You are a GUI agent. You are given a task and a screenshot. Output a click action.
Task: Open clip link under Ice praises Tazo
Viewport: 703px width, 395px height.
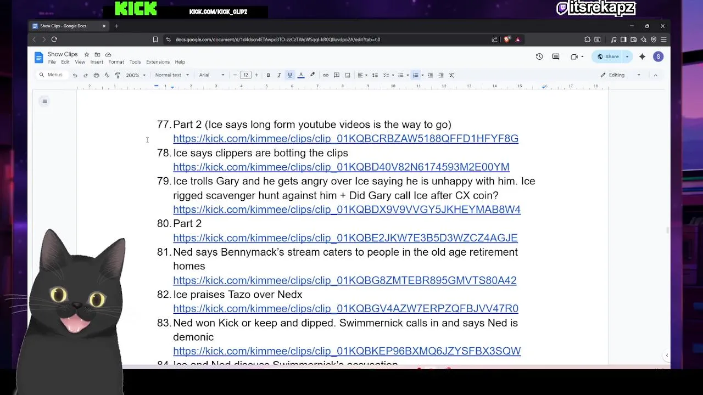[x=345, y=309]
